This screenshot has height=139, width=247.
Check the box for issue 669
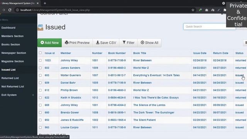click(40, 105)
